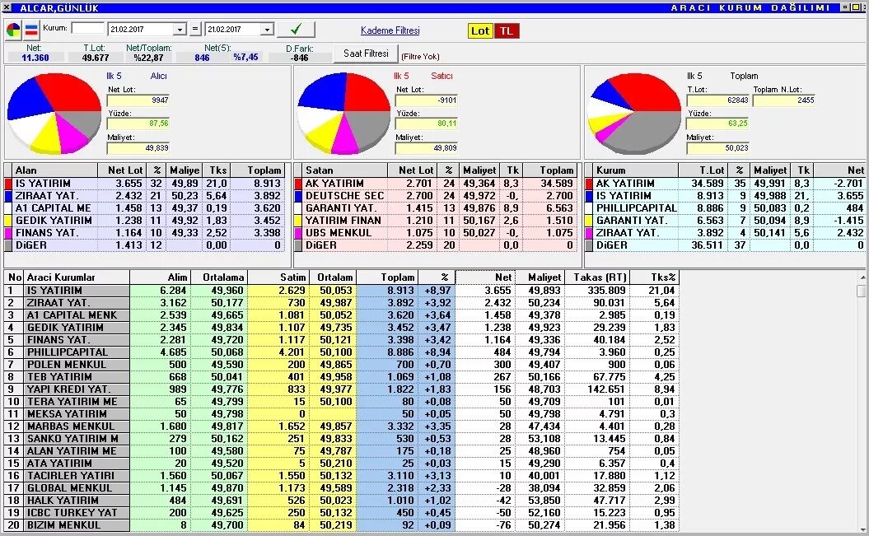Sort by the Alim column header

tap(161, 277)
